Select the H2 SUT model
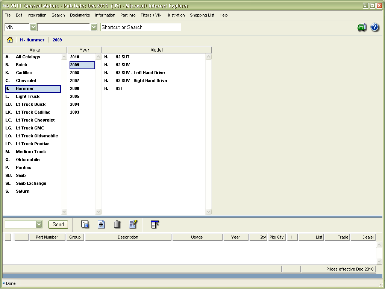Image resolution: width=385 pixels, height=289 pixels. click(x=122, y=57)
